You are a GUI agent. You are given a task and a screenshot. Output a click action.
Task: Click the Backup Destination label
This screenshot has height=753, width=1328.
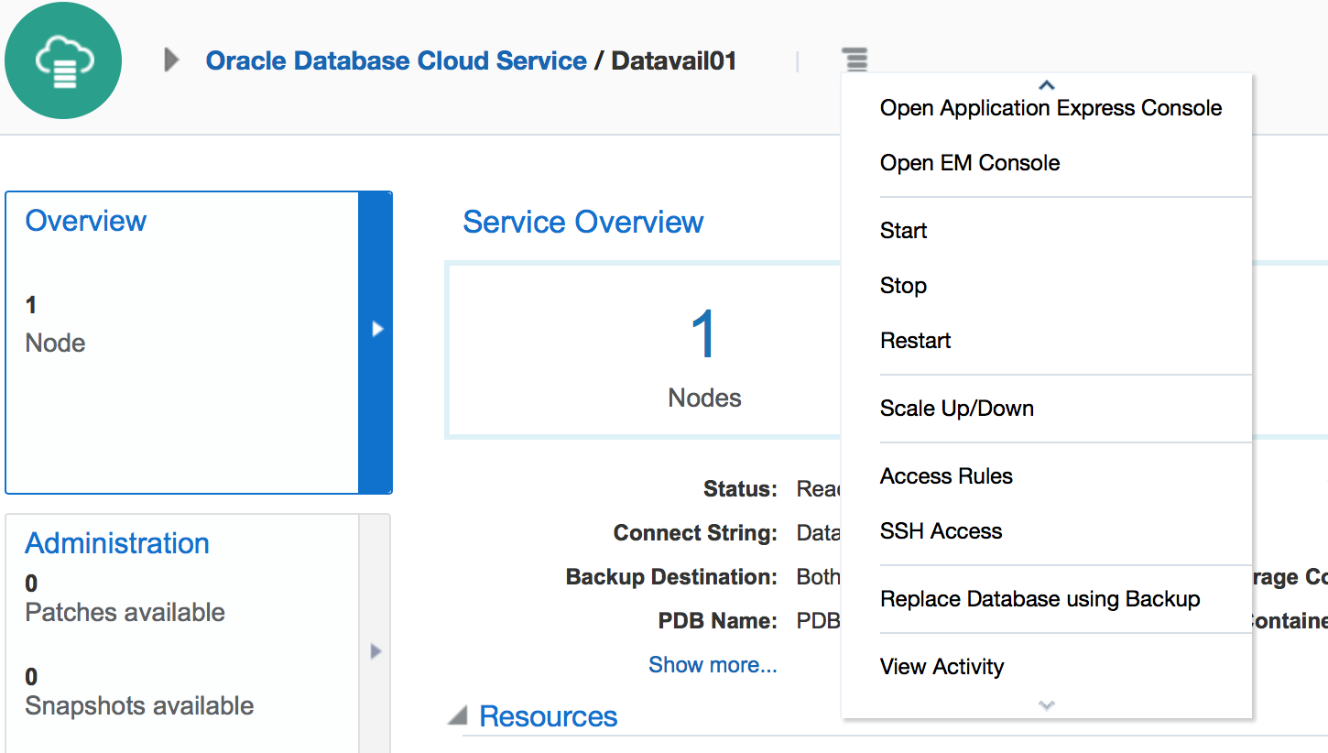(x=671, y=577)
